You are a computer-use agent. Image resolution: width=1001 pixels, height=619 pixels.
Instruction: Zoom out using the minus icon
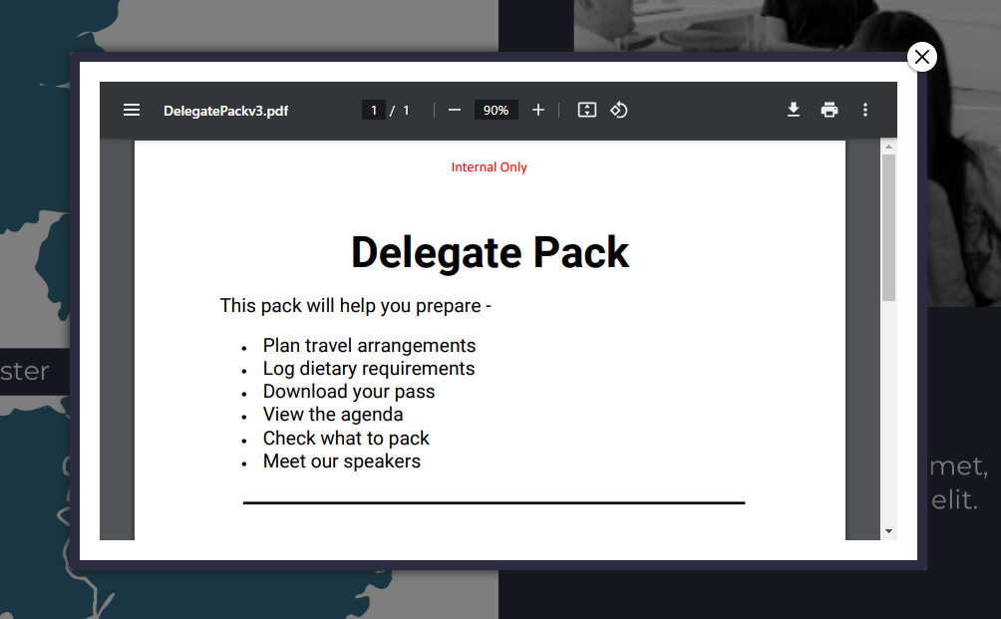(x=455, y=110)
